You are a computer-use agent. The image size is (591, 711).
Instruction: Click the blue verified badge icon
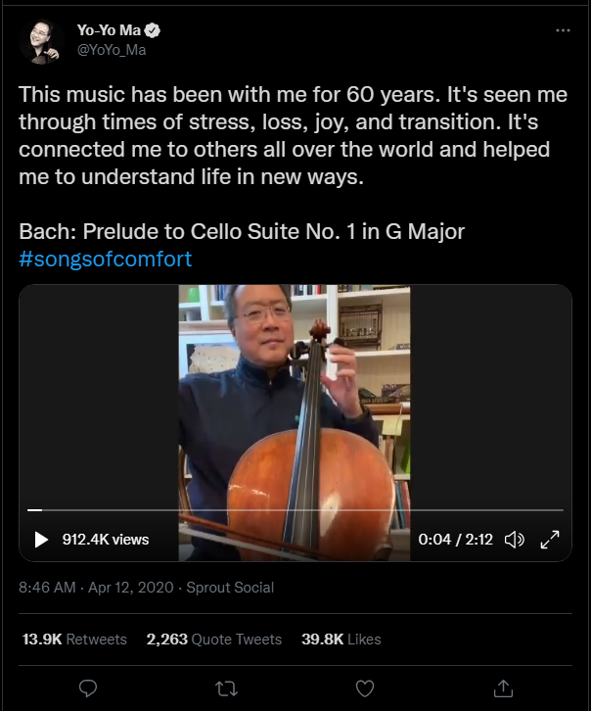[153, 30]
